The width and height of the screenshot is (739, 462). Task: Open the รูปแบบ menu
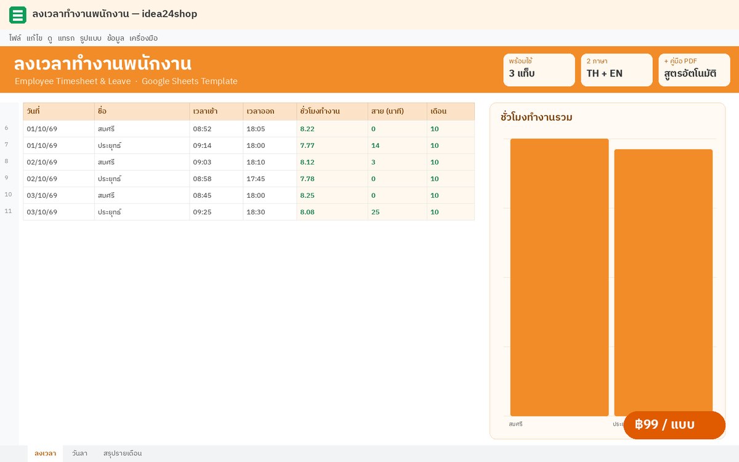(x=91, y=38)
